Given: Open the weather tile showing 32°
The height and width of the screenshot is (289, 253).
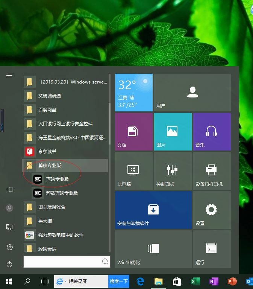Looking at the screenshot, I should [134, 93].
